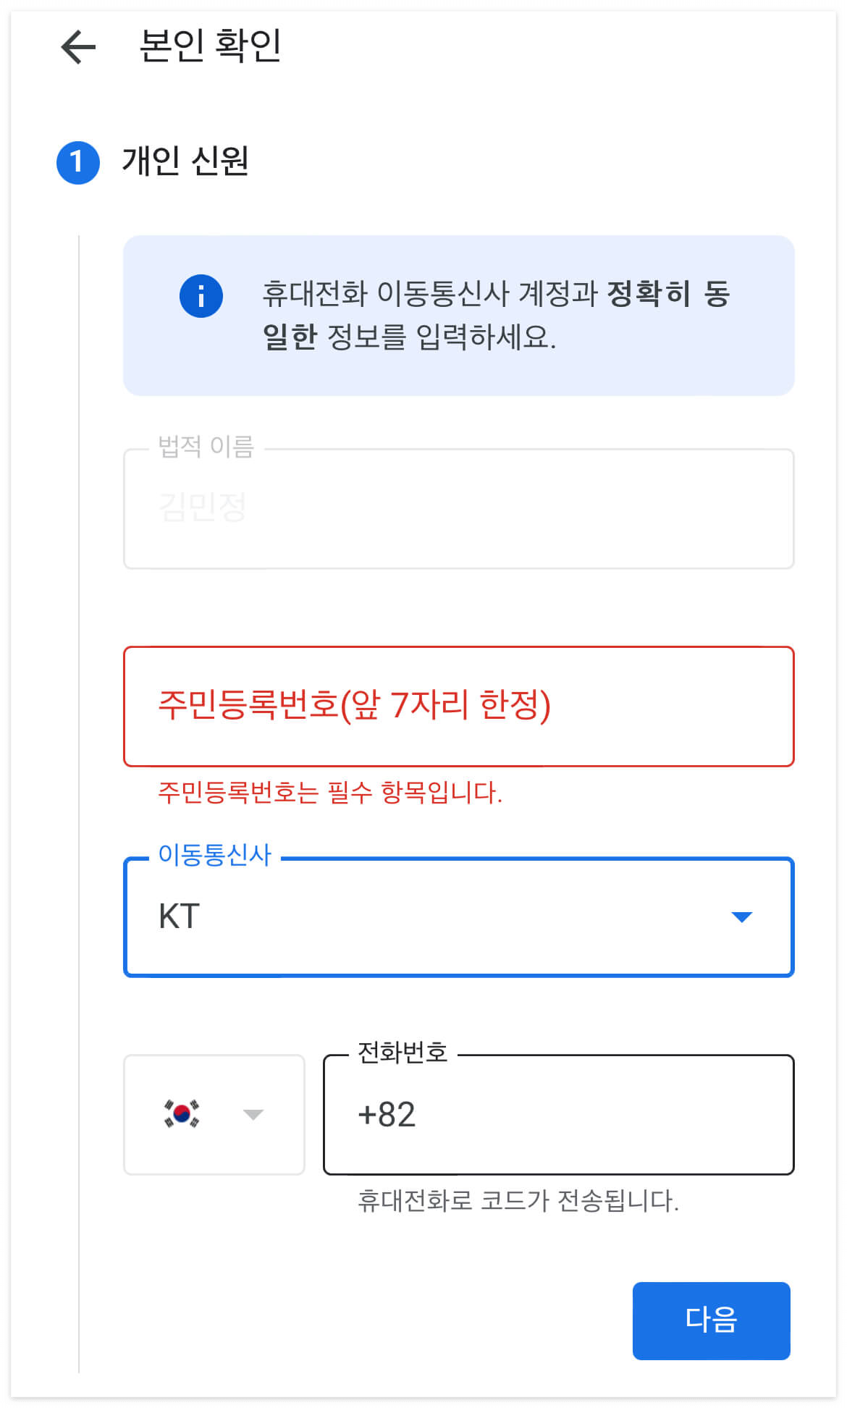The image size is (847, 1408).
Task: Focus the 주민등록번호 registration number field
Action: [x=459, y=705]
